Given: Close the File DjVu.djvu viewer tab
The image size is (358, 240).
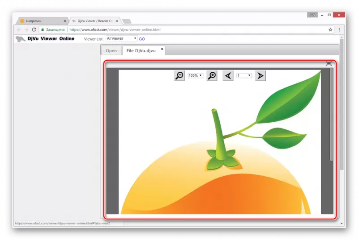Looking at the screenshot, I should (162, 49).
